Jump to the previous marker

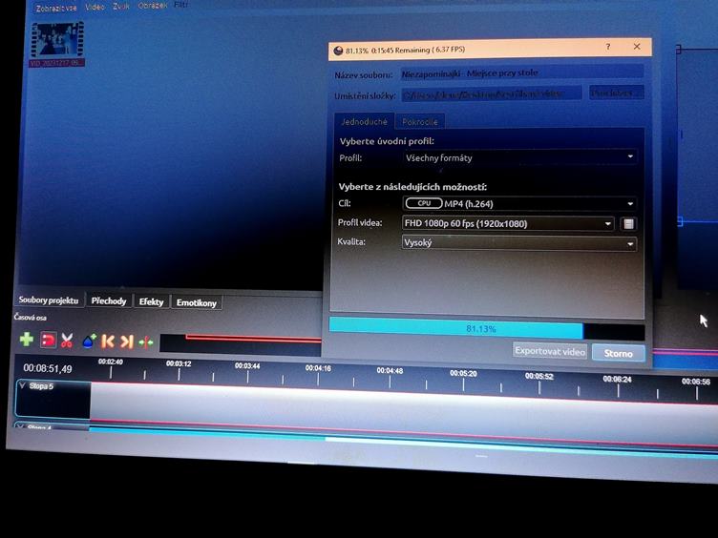(108, 341)
